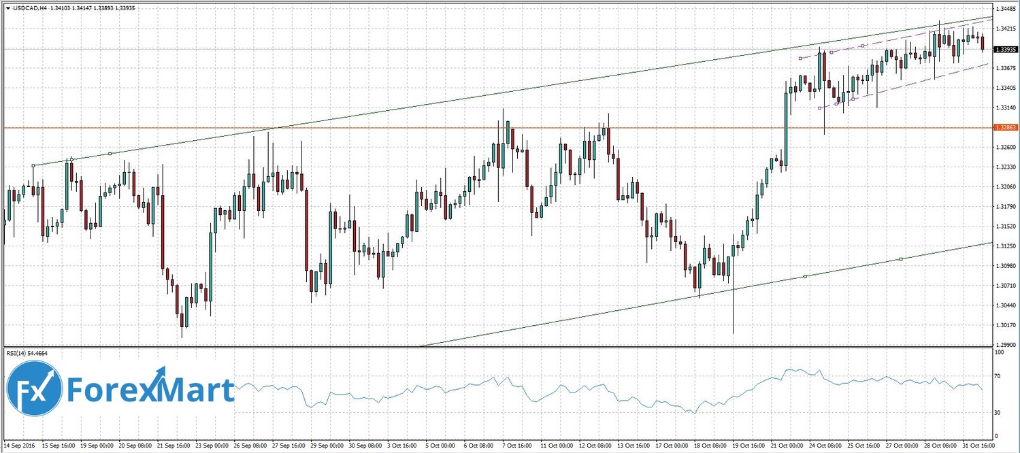Select left end anchor of lower purple dashed line
Image resolution: width=1020 pixels, height=453 pixels.
point(819,108)
